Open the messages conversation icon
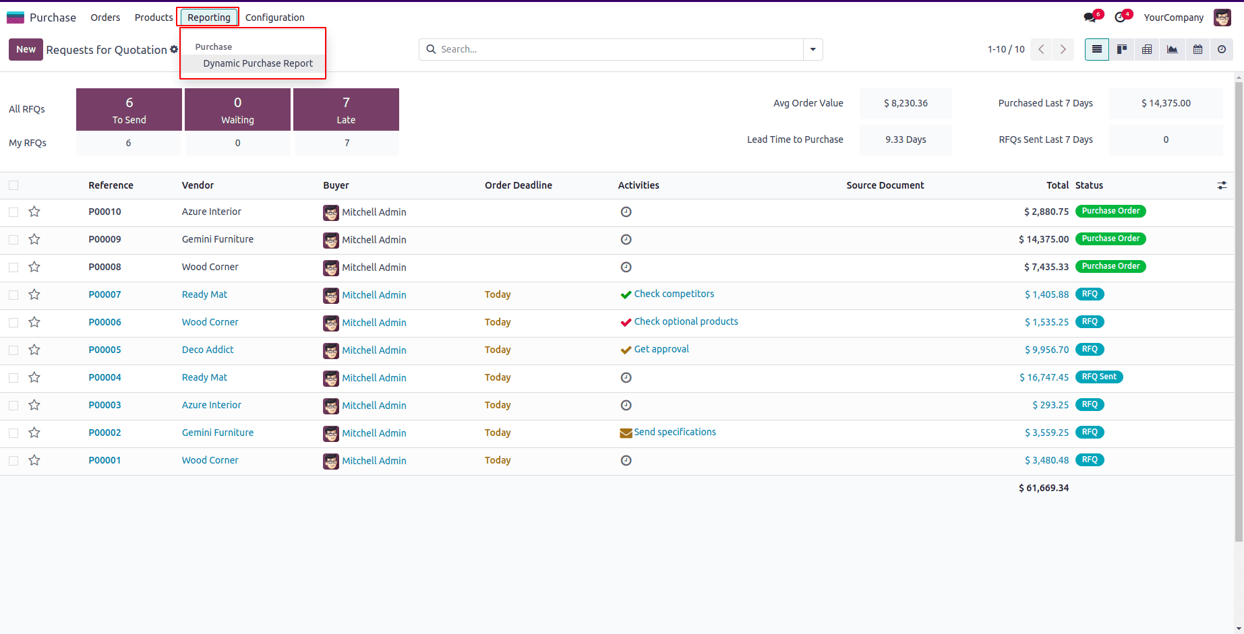The height and width of the screenshot is (634, 1244). click(x=1090, y=18)
